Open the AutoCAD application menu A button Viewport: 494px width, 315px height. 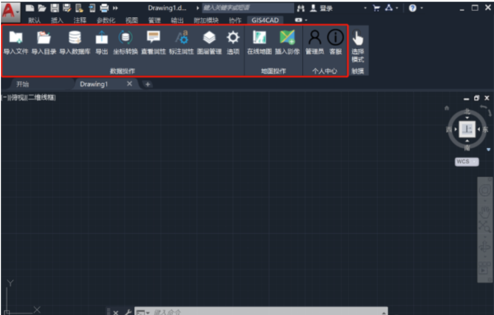tap(10, 12)
